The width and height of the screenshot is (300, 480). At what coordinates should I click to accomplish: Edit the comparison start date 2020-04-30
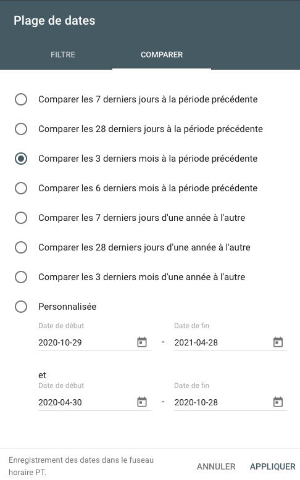tap(86, 402)
